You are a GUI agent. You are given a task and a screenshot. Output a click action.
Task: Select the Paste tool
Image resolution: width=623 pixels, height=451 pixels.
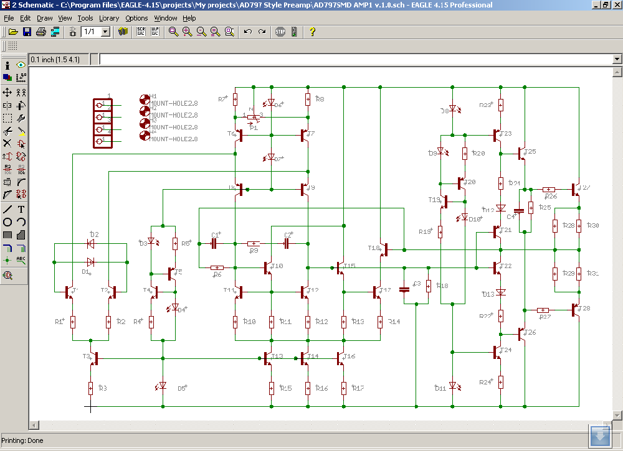click(x=21, y=131)
